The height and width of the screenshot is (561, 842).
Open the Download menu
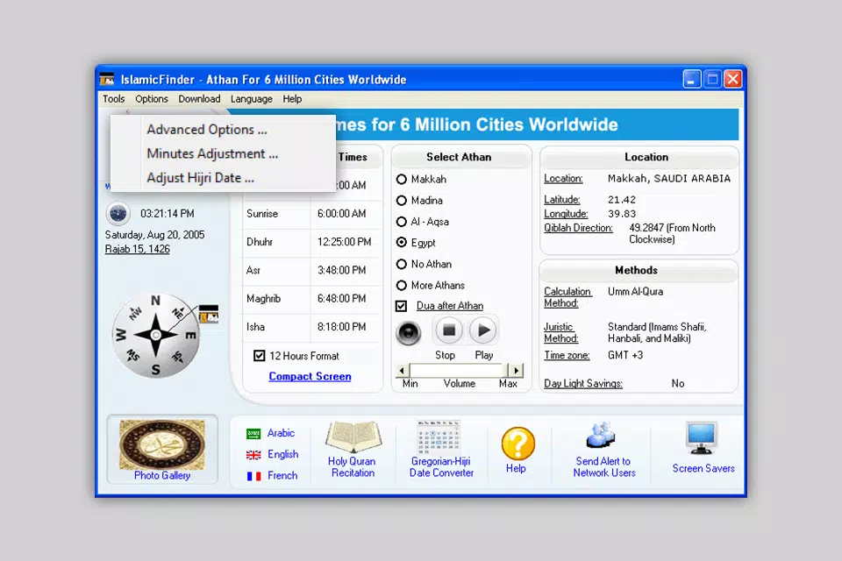(199, 99)
